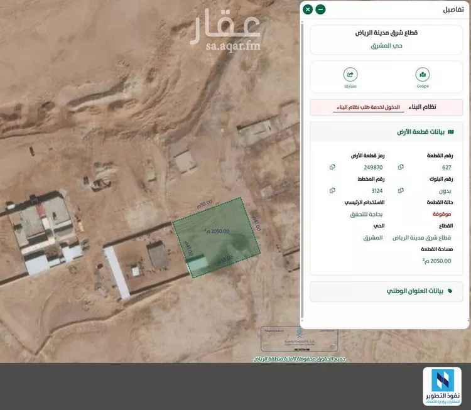The width and height of the screenshot is (471, 410).
Task: Select the main use value بحاجة للتحقق
Action: click(x=366, y=214)
